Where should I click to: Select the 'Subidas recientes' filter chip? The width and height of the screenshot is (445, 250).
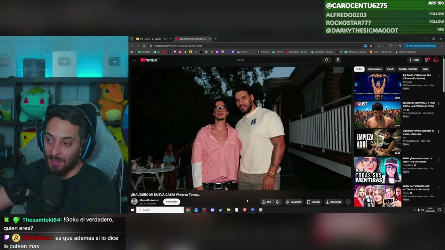[x=408, y=69]
